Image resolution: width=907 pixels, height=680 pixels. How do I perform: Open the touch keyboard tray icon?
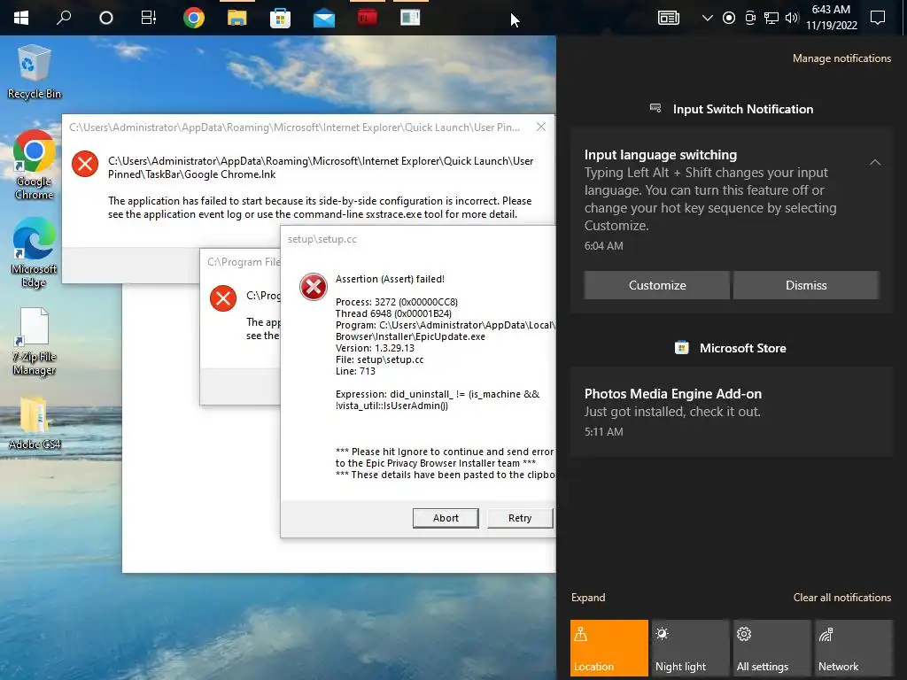pos(669,18)
